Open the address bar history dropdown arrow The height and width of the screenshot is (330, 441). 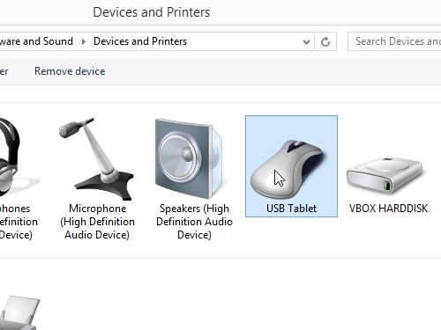point(306,41)
